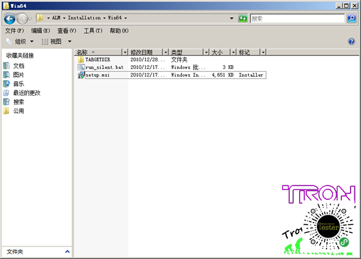Click the magnifier search button
Image resolution: width=361 pixels, height=259 pixels.
[x=352, y=18]
